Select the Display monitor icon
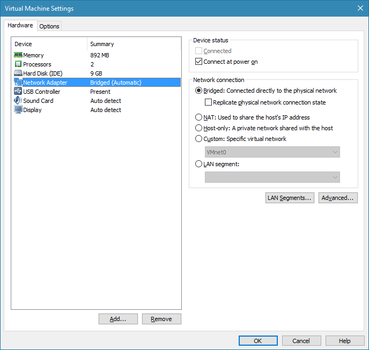Viewport: 369px width, 350px height. [18, 110]
